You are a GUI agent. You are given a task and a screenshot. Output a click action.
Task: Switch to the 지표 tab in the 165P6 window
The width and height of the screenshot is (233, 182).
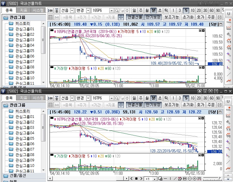tap(23, 10)
